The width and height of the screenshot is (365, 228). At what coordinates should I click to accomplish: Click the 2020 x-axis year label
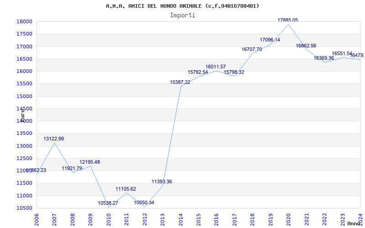click(x=289, y=218)
